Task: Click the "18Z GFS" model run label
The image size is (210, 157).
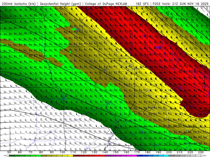Action: pyautogui.click(x=142, y=4)
